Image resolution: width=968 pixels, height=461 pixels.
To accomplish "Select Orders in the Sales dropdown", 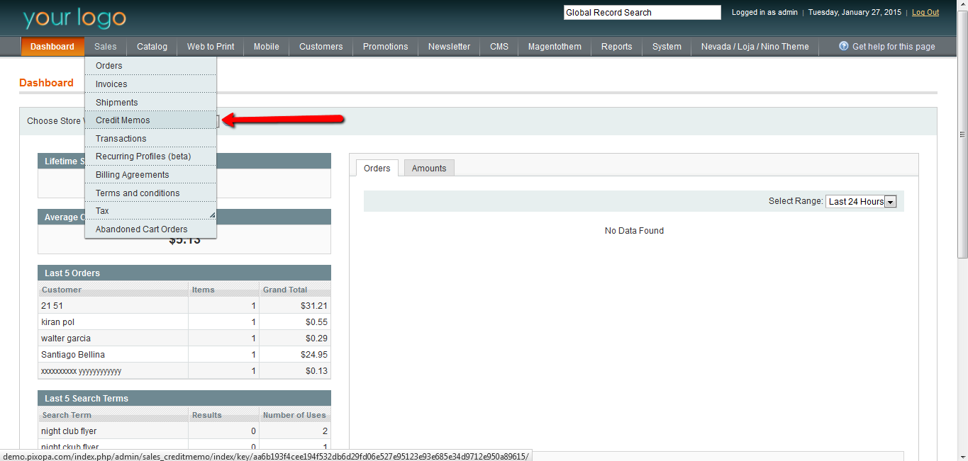I will pyautogui.click(x=150, y=66).
